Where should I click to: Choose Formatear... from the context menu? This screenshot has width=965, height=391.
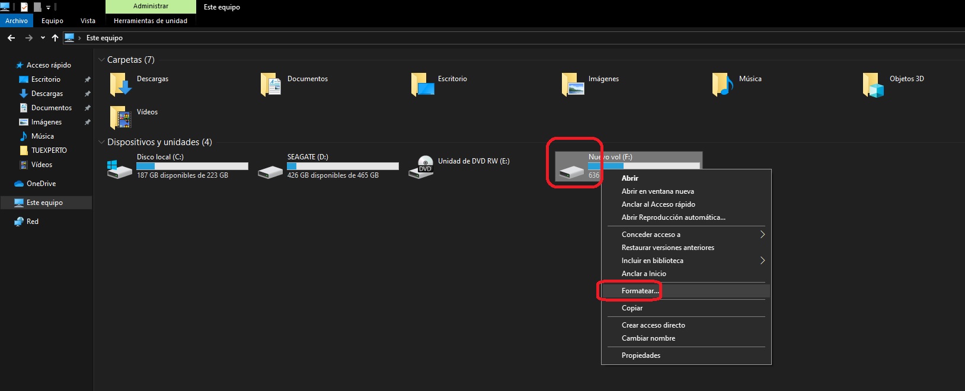640,291
